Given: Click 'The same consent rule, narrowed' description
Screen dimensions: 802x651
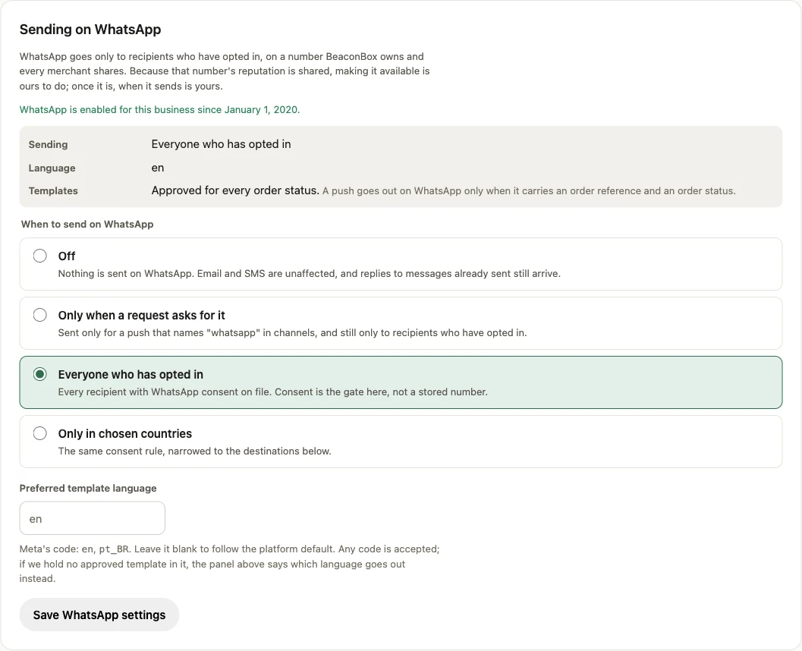Looking at the screenshot, I should pyautogui.click(x=194, y=451).
